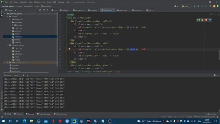The height and width of the screenshot is (124, 220).
Task: Select settings.py in the project tree
Action: pos(18,54)
